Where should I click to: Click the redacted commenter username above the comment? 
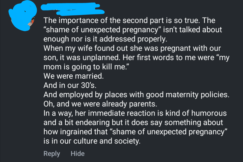click(x=73, y=8)
